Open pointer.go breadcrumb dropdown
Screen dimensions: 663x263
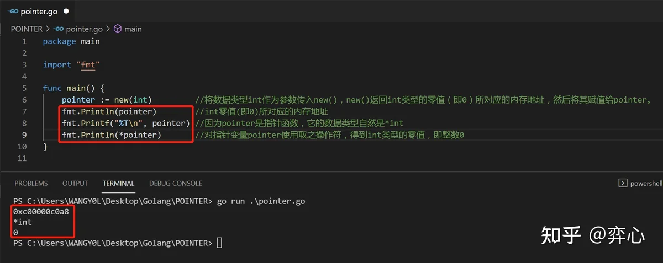(84, 29)
